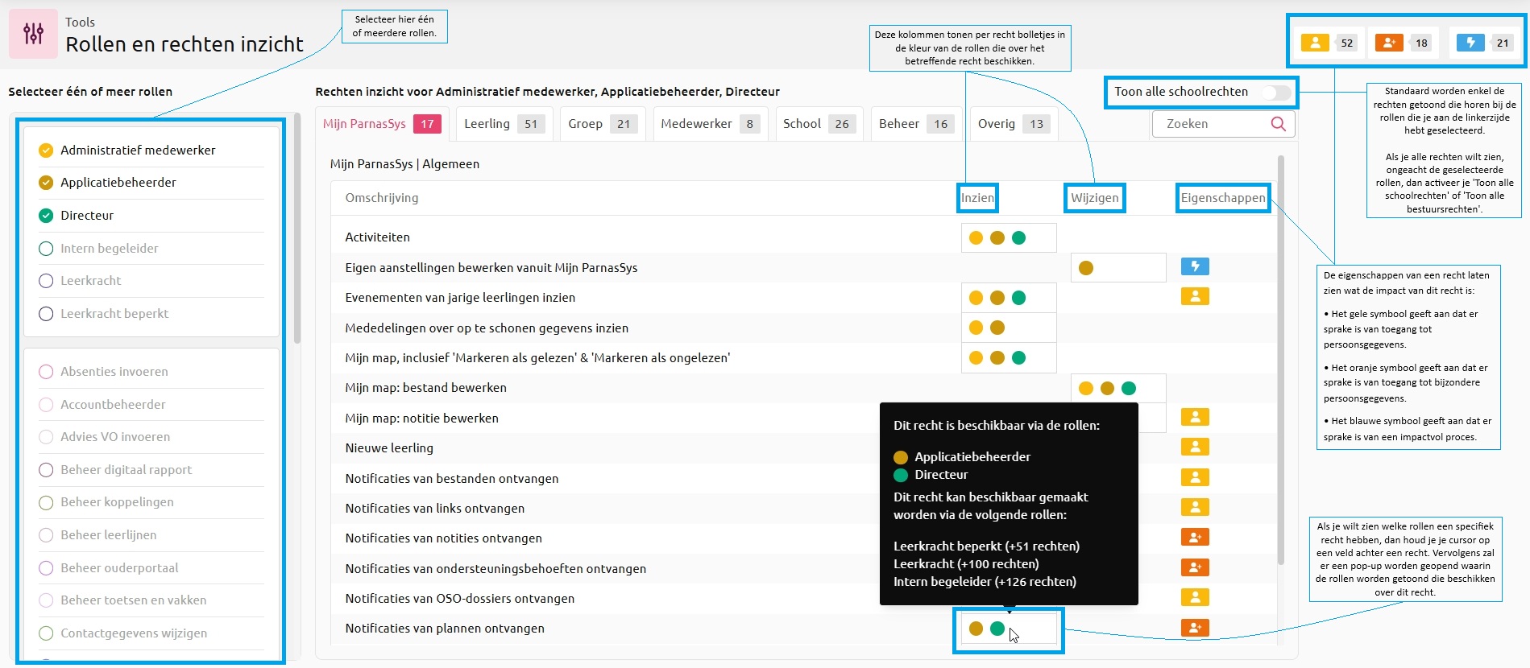
Task: Switch to the Beheer tab
Action: (x=916, y=124)
